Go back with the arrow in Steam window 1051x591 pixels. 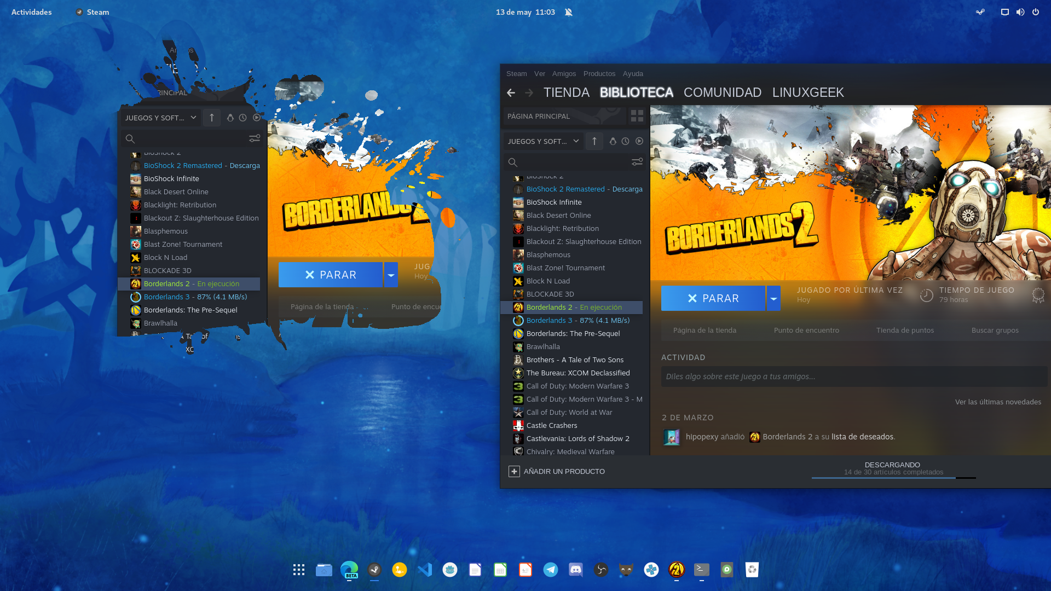[x=511, y=93]
